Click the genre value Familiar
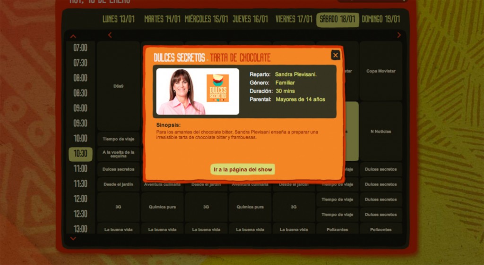This screenshot has height=265, width=484. (285, 83)
